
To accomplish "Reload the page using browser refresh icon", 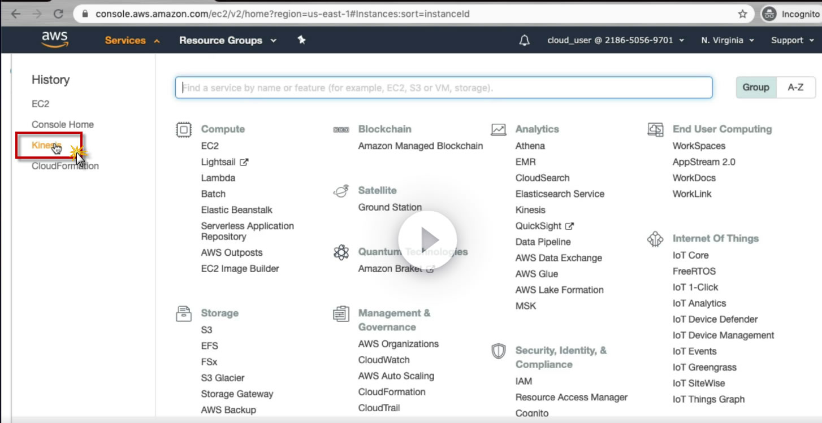I will pos(58,14).
